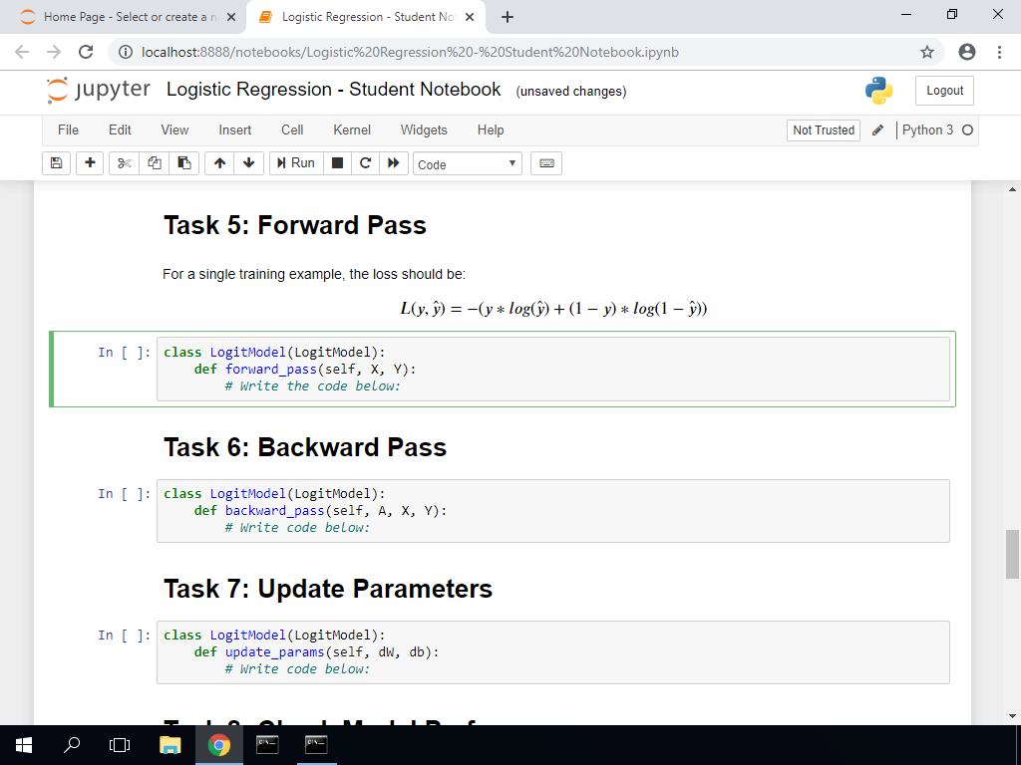Open the Cell menu
1021x765 pixels.
[x=292, y=130]
